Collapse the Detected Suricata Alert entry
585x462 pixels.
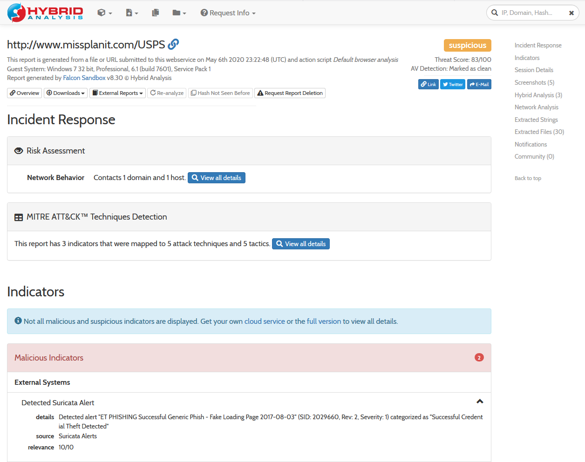click(480, 402)
